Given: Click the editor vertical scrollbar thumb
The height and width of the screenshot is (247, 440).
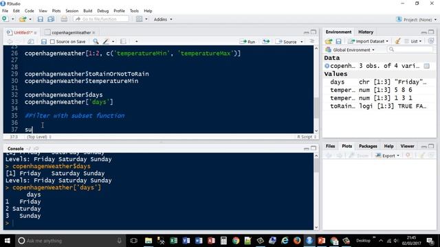Looking at the screenshot, I should (x=316, y=108).
